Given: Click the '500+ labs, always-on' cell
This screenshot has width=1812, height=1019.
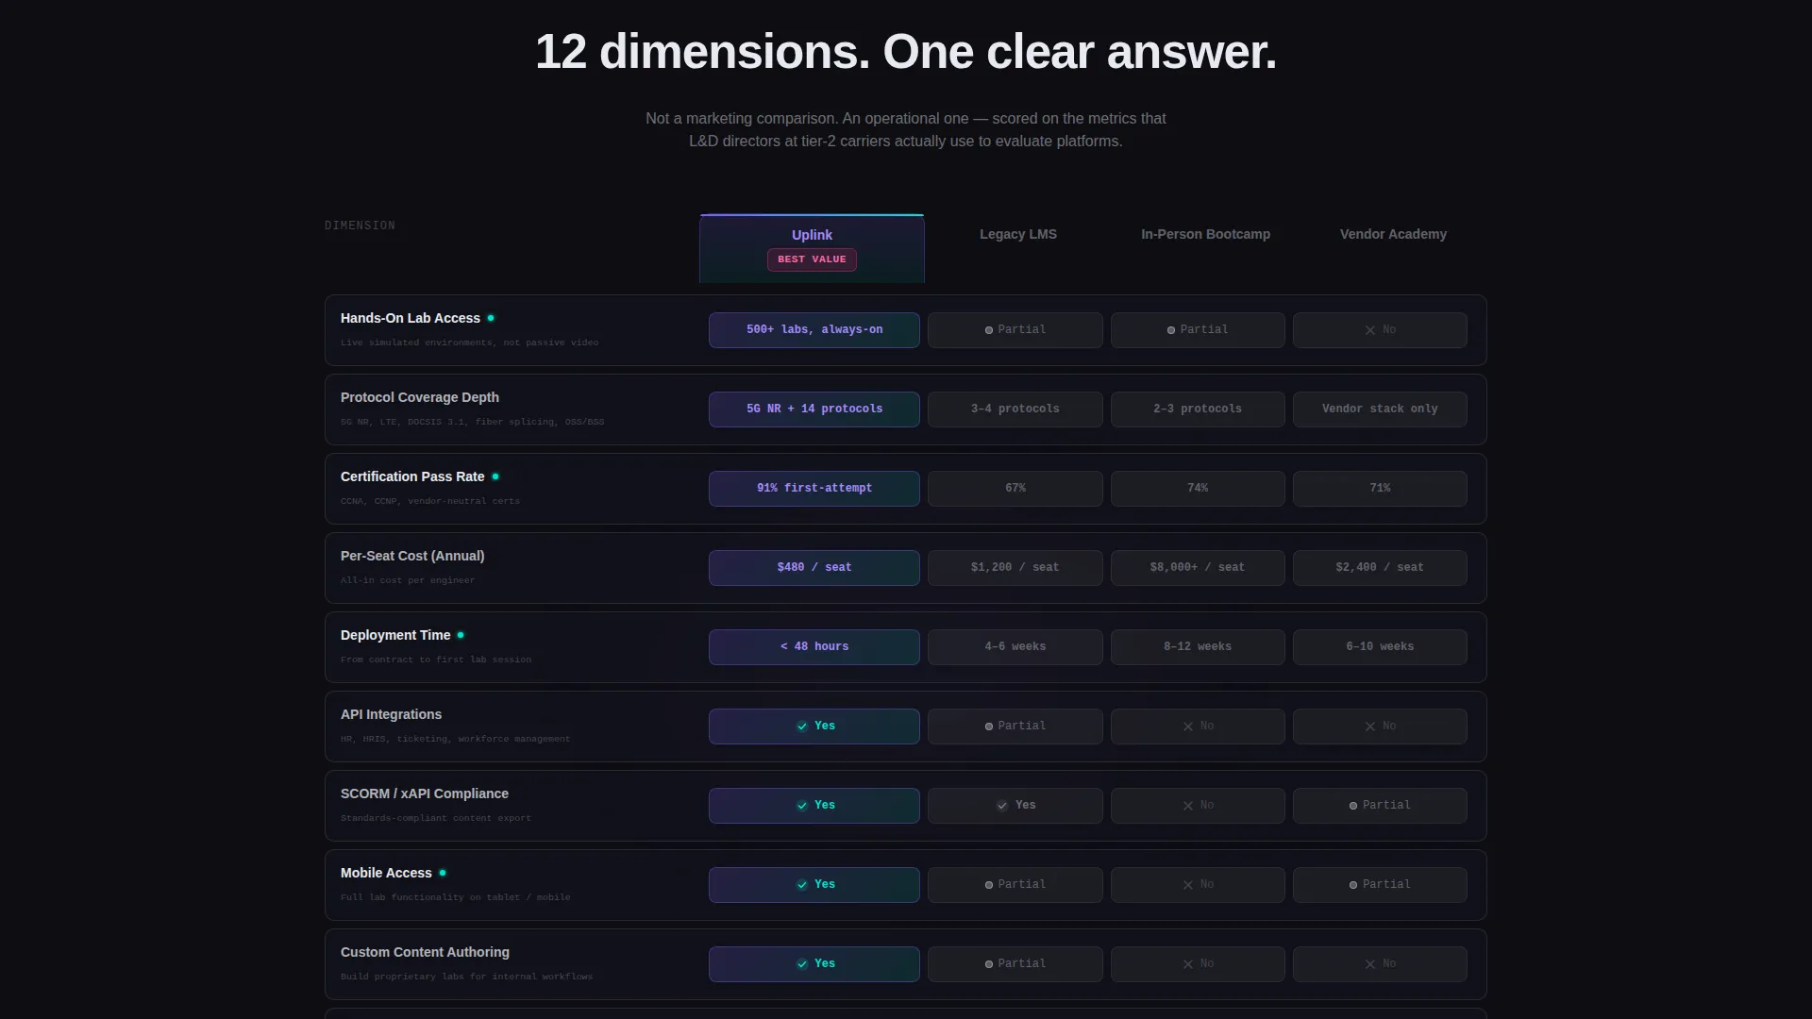Looking at the screenshot, I should click(x=814, y=330).
